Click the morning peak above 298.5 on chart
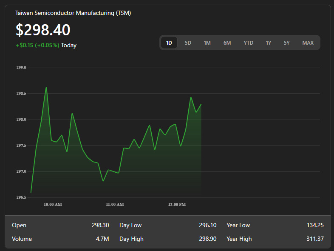The image size is (334, 251). pyautogui.click(x=46, y=87)
